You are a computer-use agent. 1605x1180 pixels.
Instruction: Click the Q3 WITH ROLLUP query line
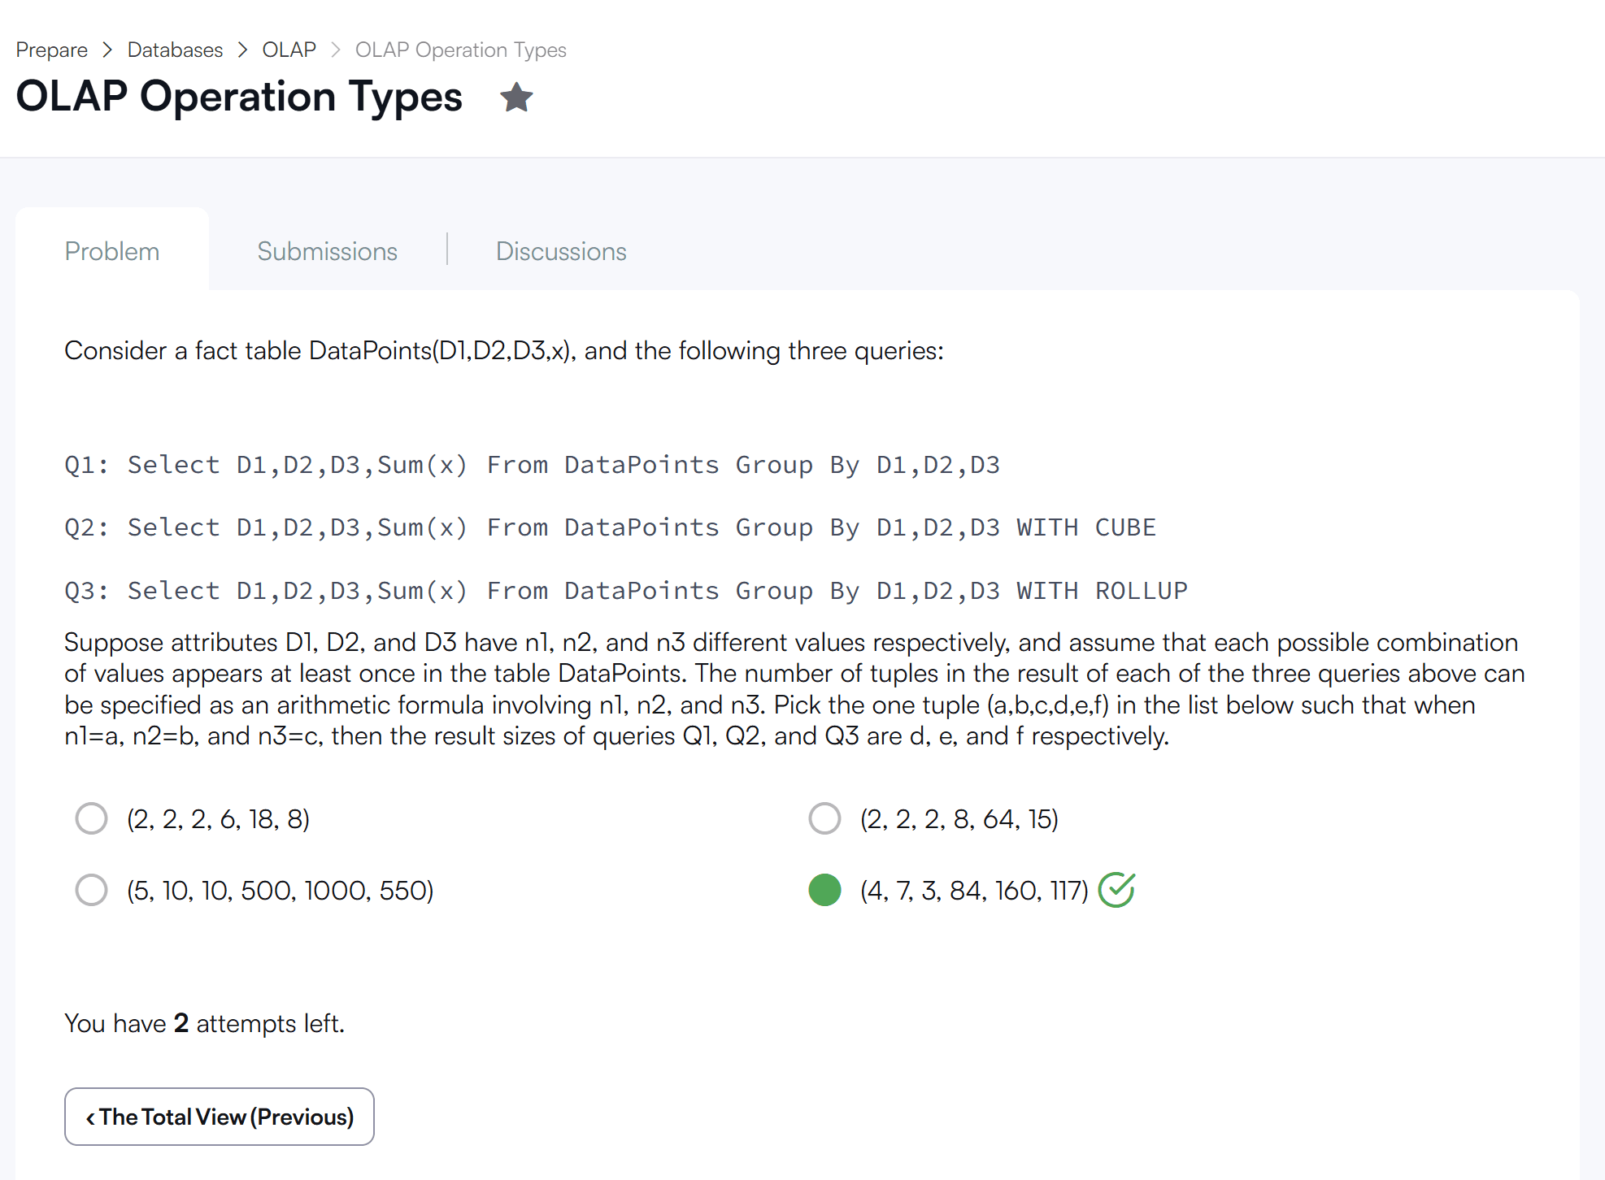coord(626,591)
